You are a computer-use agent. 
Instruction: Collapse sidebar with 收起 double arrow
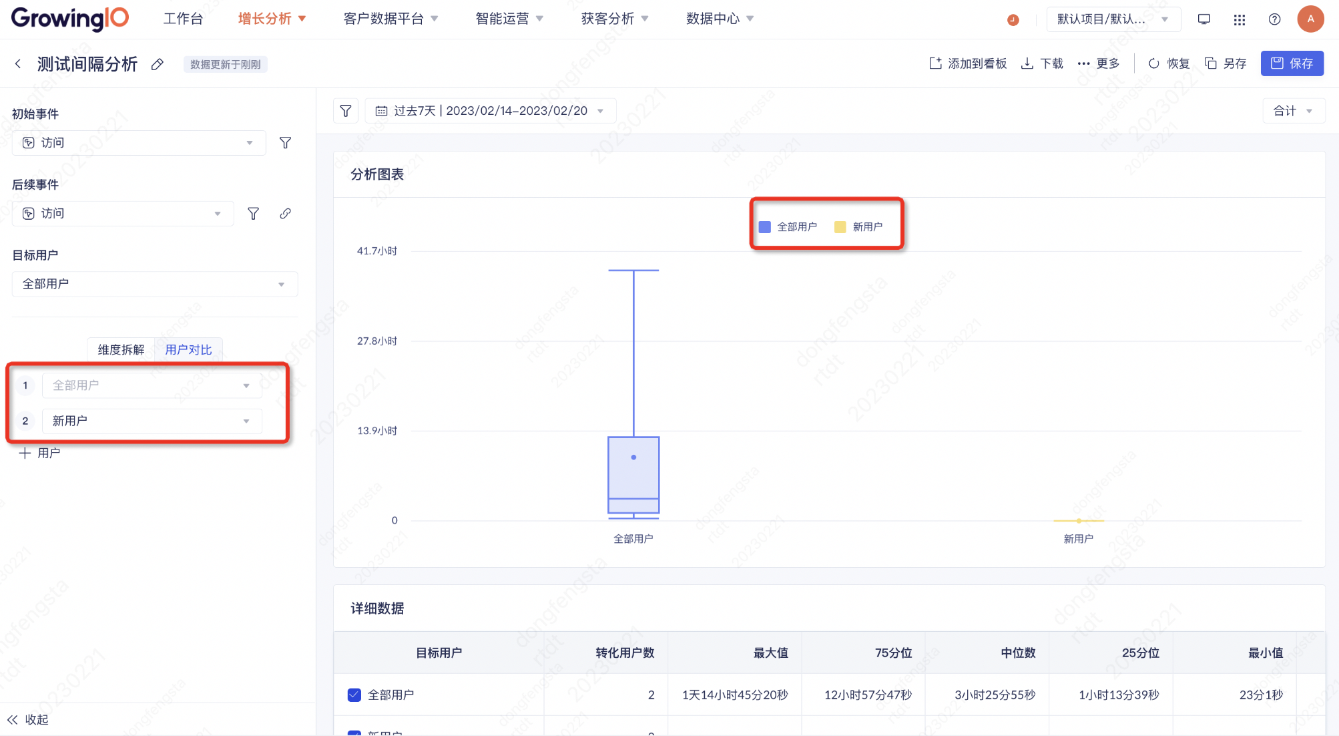[x=12, y=720]
